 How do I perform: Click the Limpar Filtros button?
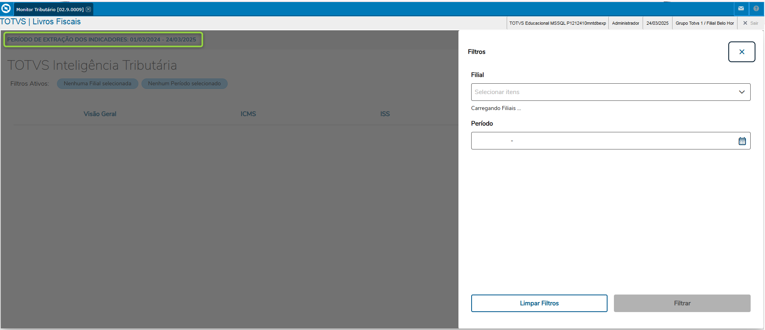click(539, 303)
